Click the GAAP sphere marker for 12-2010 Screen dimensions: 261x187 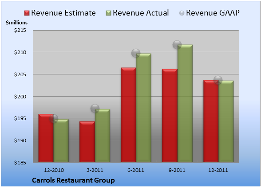click(54, 119)
